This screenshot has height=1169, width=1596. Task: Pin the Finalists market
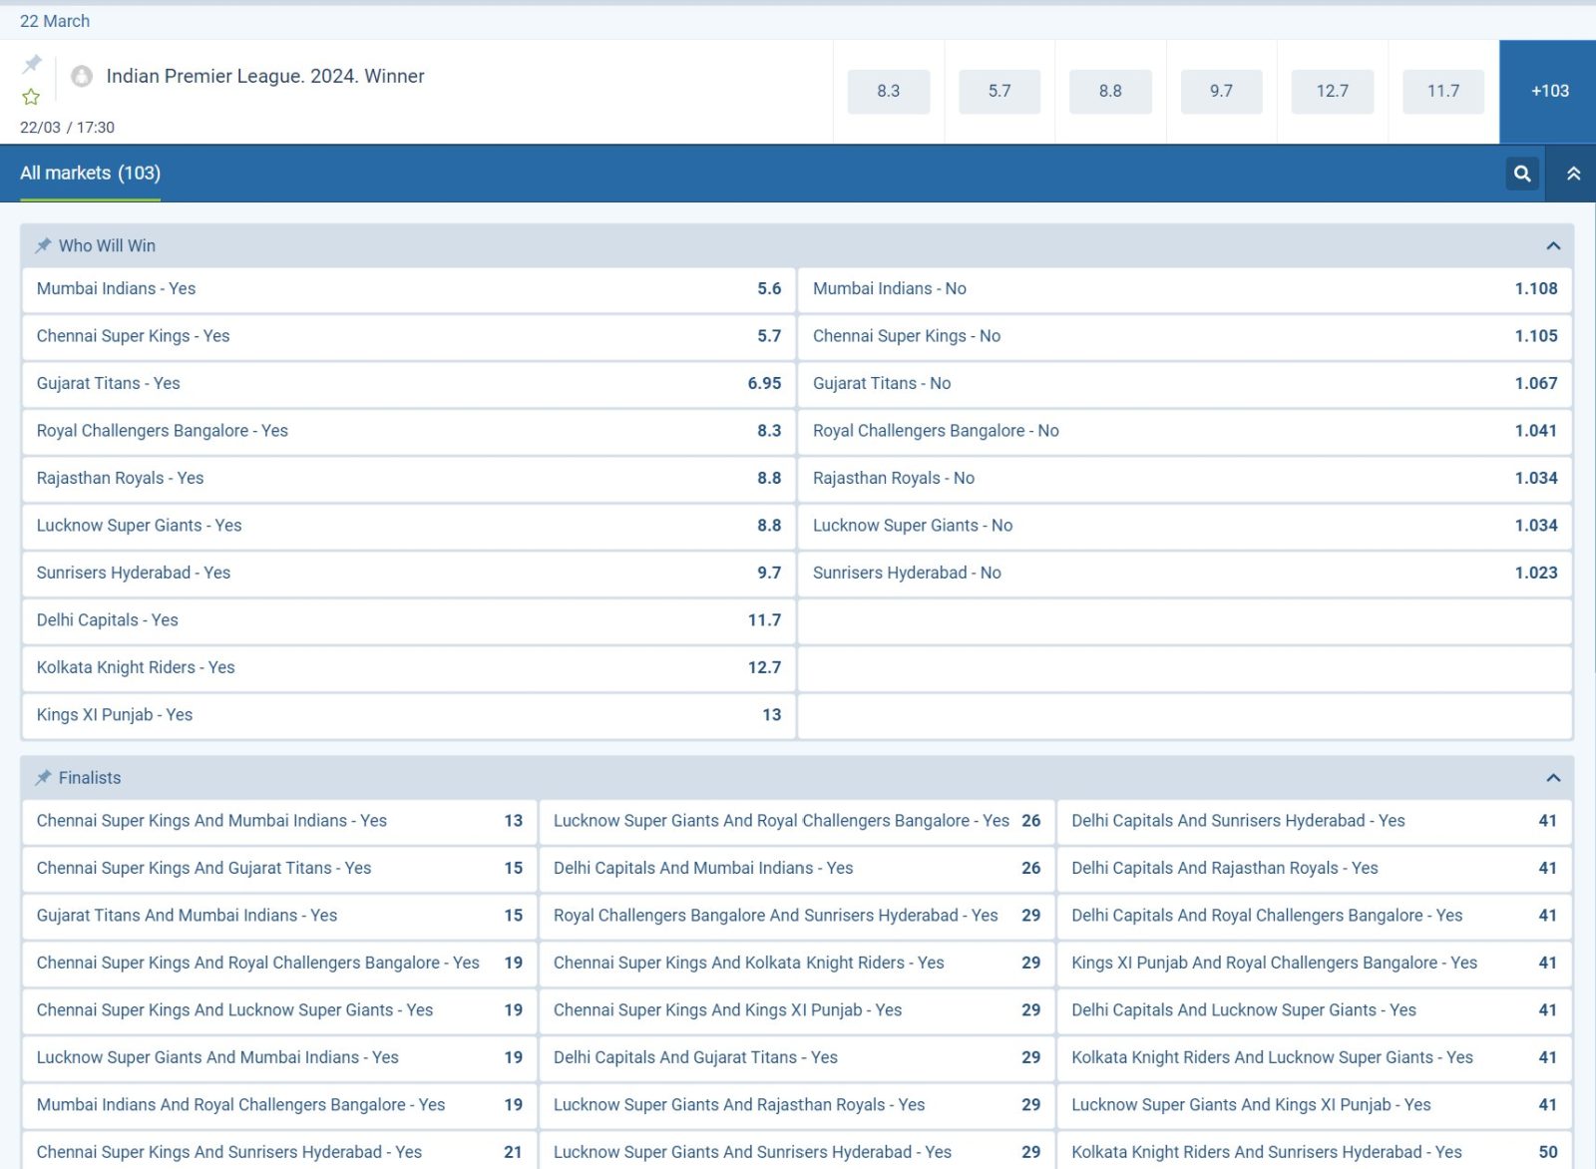[43, 778]
